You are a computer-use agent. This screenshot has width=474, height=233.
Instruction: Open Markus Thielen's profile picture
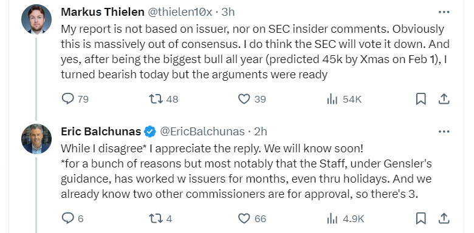coord(36,19)
